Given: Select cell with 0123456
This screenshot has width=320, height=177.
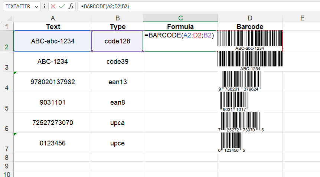Looking at the screenshot, I should (53, 143).
